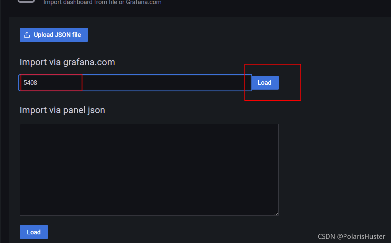
Task: Click the subtitle Import dashboard from file or Grafana.com
Action: tap(102, 3)
